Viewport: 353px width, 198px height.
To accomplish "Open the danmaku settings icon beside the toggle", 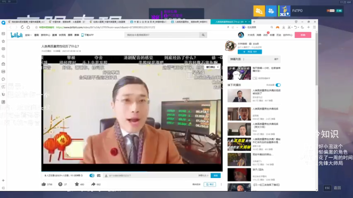I will coord(98,176).
